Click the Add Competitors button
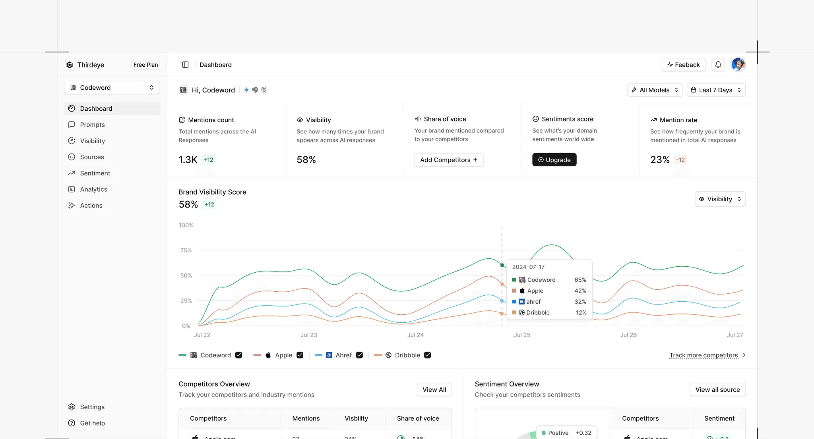The height and width of the screenshot is (439, 814). tap(449, 160)
